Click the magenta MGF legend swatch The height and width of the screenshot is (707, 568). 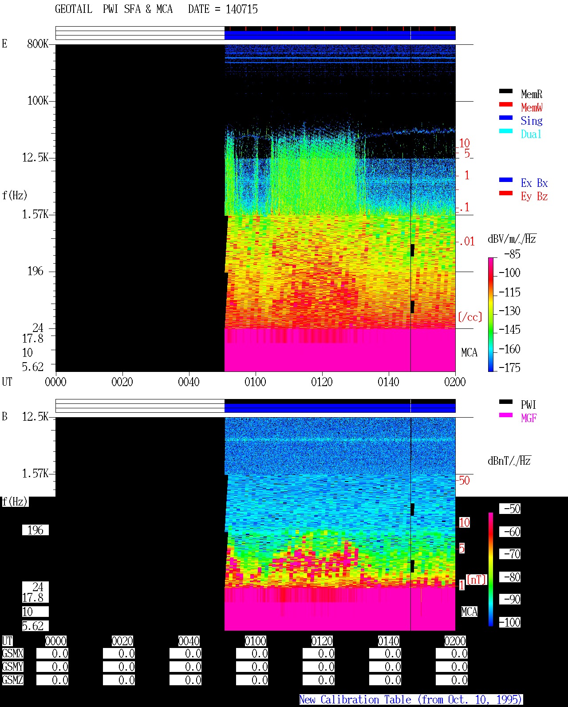[x=505, y=415]
